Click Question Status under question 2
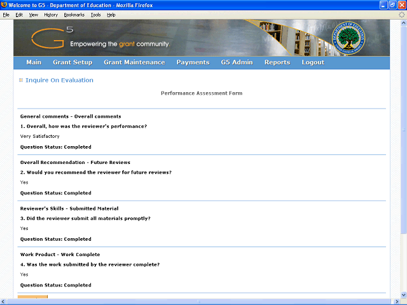407x305 pixels. [x=56, y=193]
